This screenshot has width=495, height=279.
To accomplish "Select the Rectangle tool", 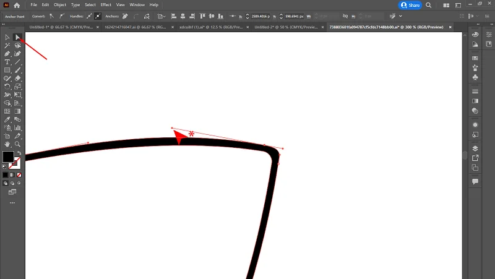I will click(x=7, y=70).
